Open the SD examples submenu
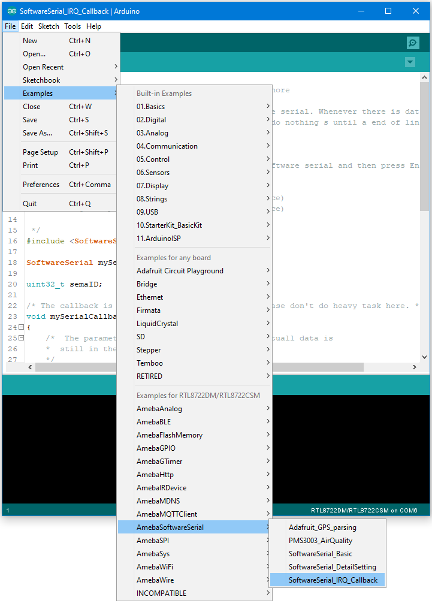This screenshot has height=603, width=432. pyautogui.click(x=195, y=337)
